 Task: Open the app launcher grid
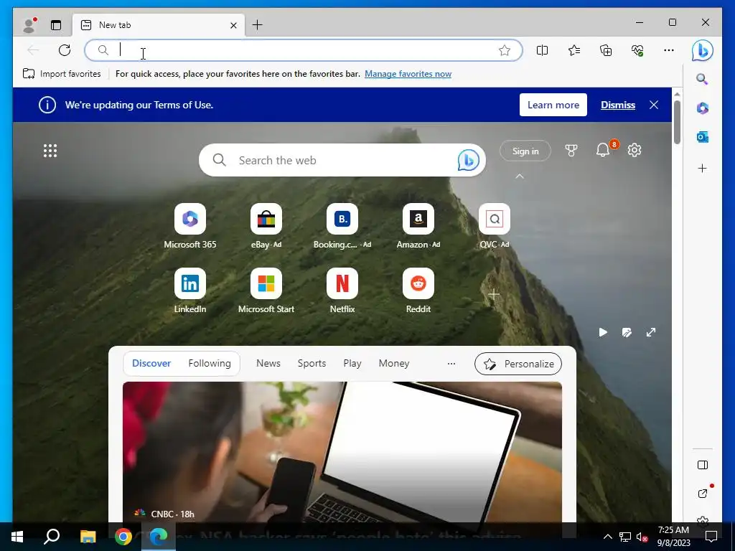pos(50,151)
